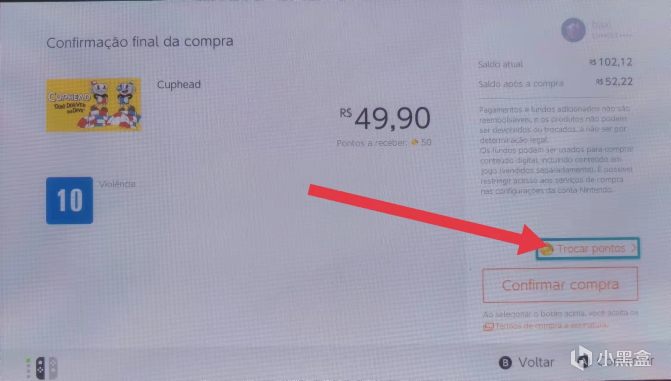Screen dimensions: 671x381
Task: Click the Saldo após a compra R$ 52,22 value
Action: coord(614,82)
